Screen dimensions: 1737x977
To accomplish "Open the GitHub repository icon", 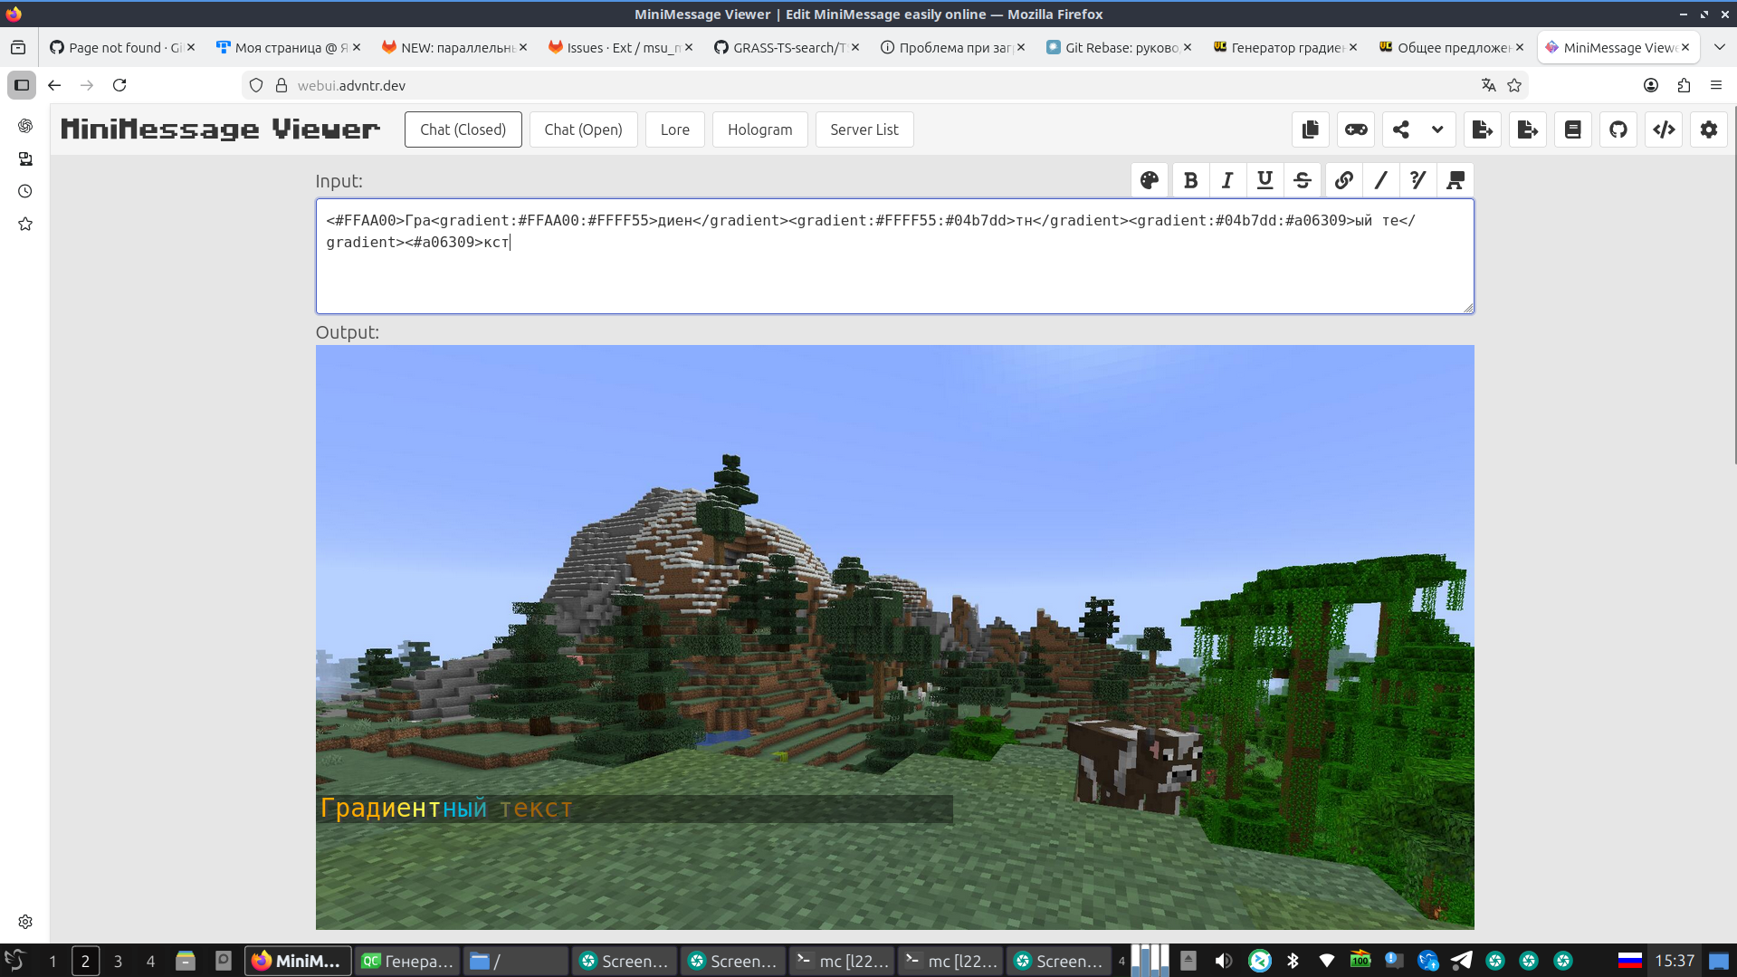I will click(x=1618, y=129).
